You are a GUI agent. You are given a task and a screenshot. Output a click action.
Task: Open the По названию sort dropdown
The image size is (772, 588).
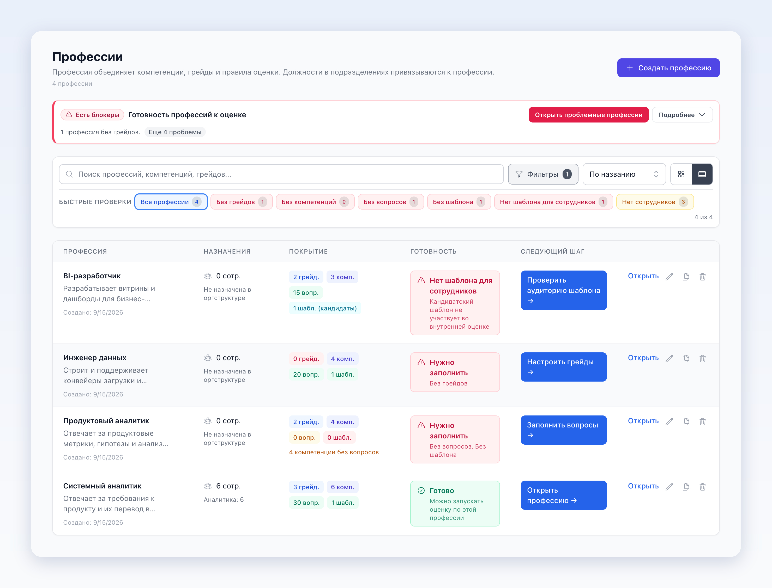[624, 174]
